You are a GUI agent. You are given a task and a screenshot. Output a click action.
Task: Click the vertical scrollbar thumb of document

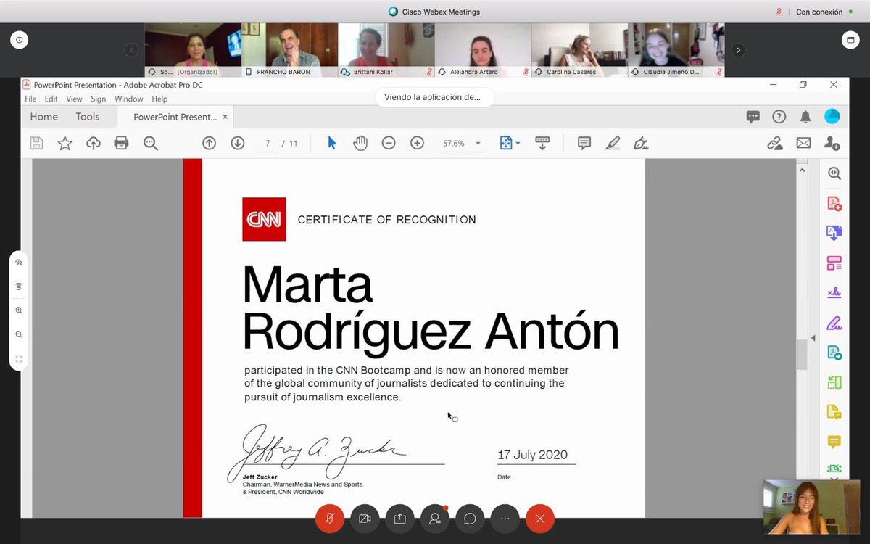tap(801, 354)
